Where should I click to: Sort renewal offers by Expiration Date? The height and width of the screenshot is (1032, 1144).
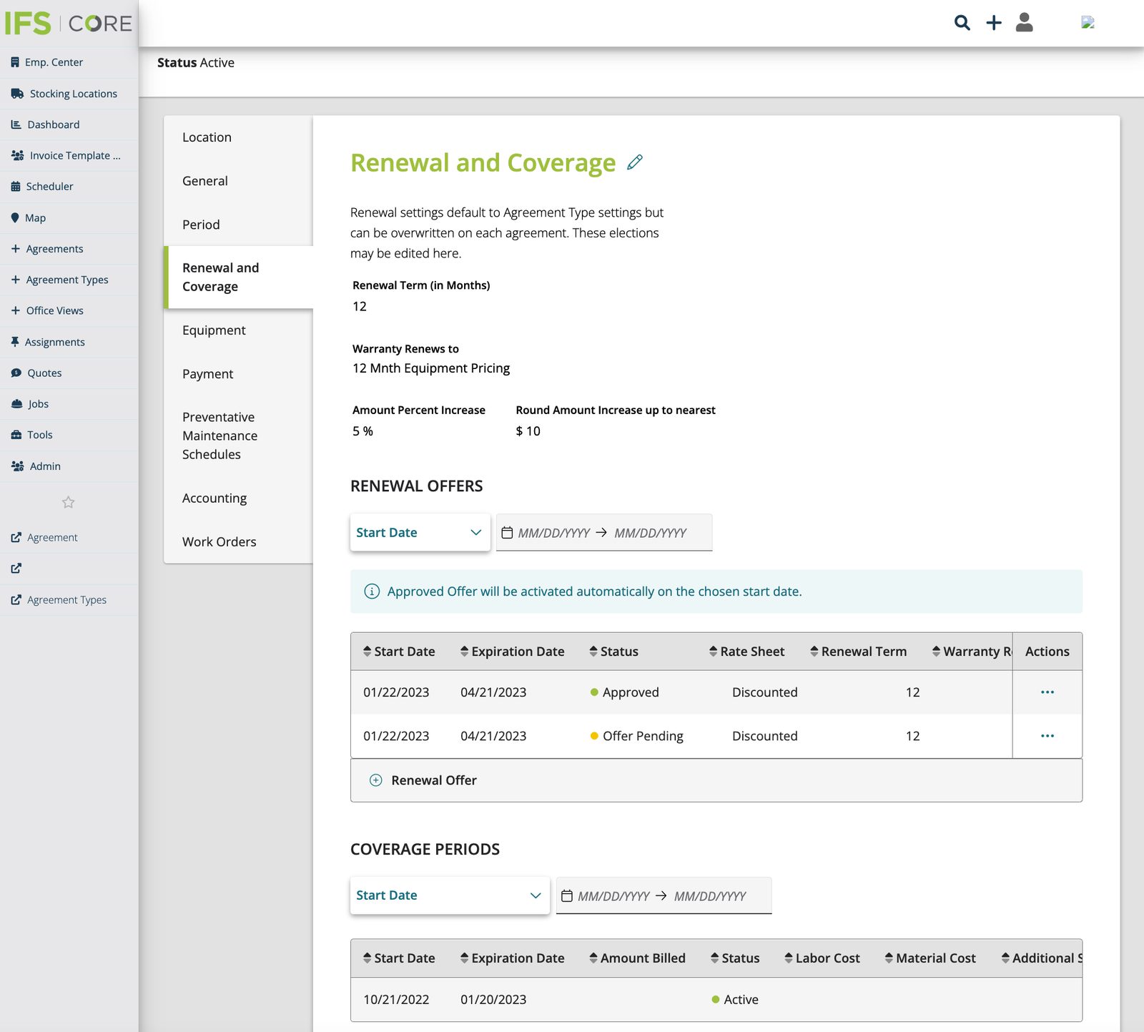tap(513, 652)
